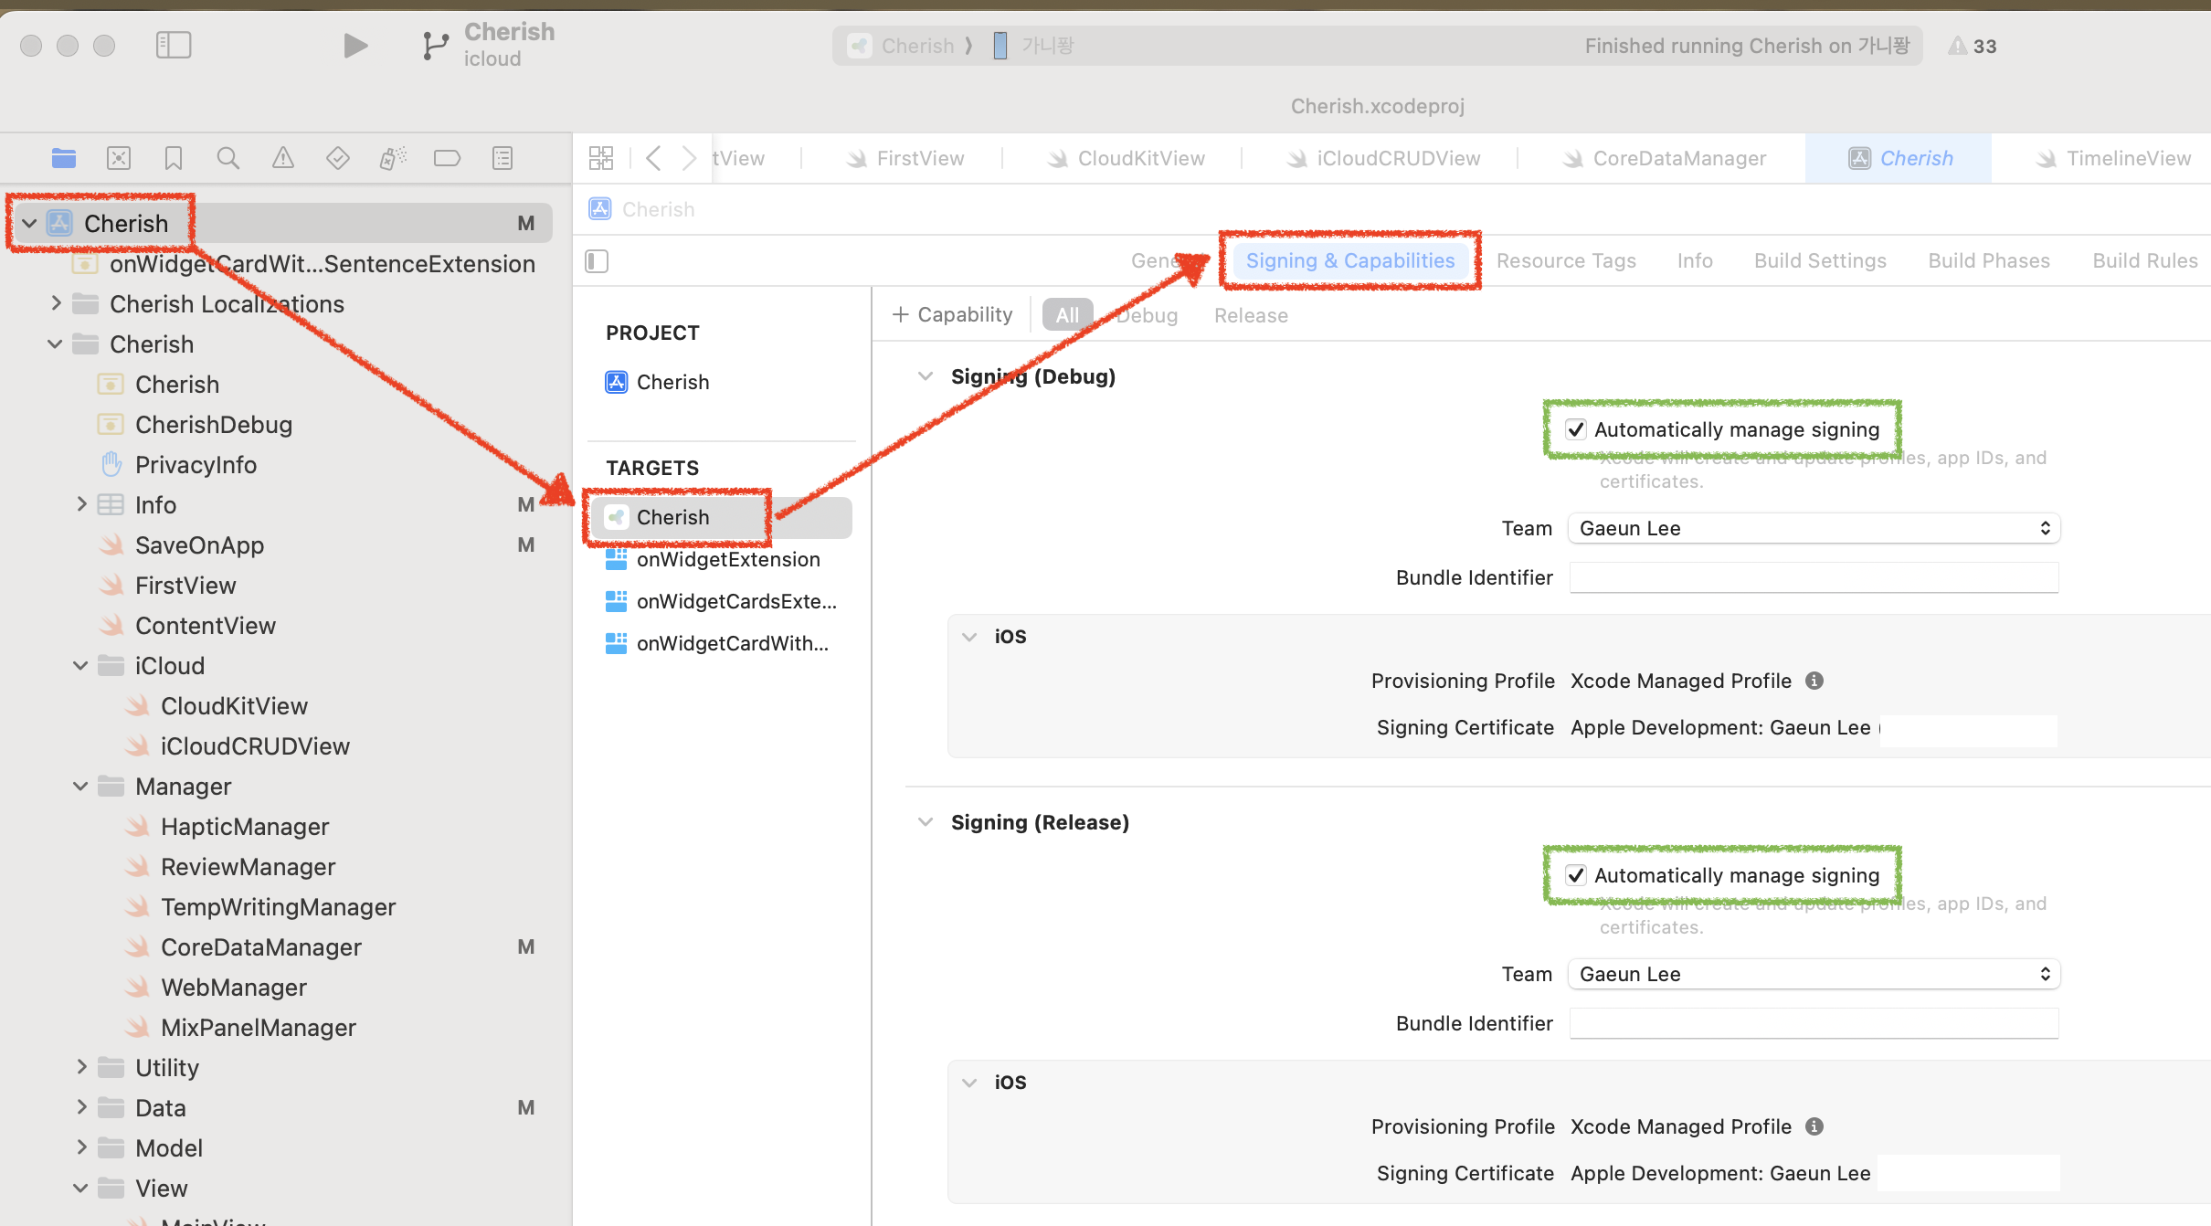The height and width of the screenshot is (1226, 2211).
Task: Toggle Automatically manage signing for Release
Action: click(x=1576, y=875)
